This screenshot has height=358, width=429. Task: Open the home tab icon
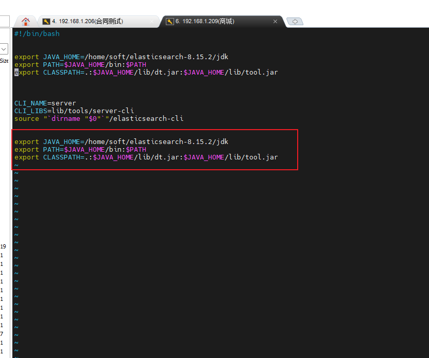pos(26,21)
